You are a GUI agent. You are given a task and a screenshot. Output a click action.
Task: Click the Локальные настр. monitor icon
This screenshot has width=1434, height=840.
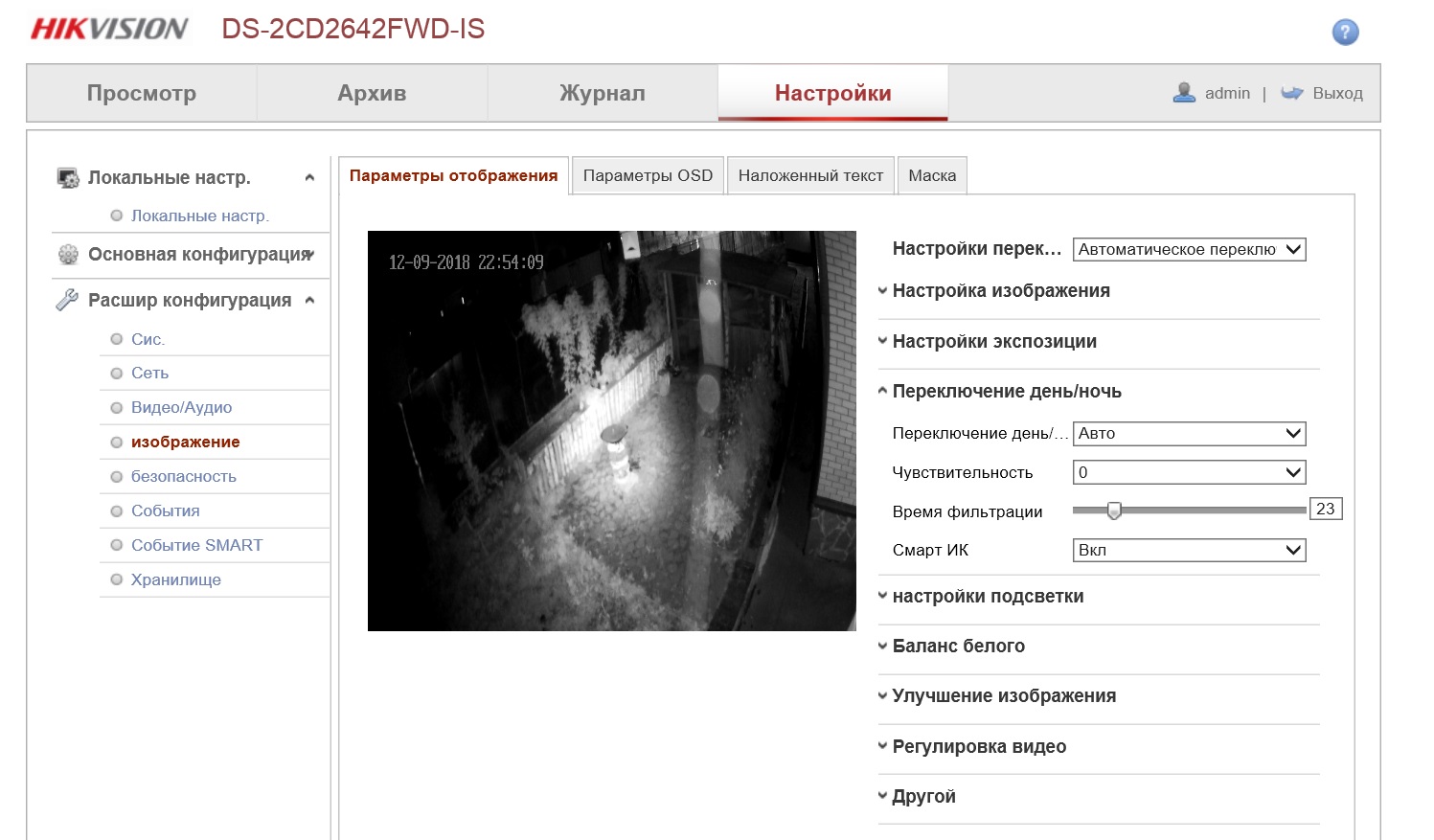click(68, 178)
